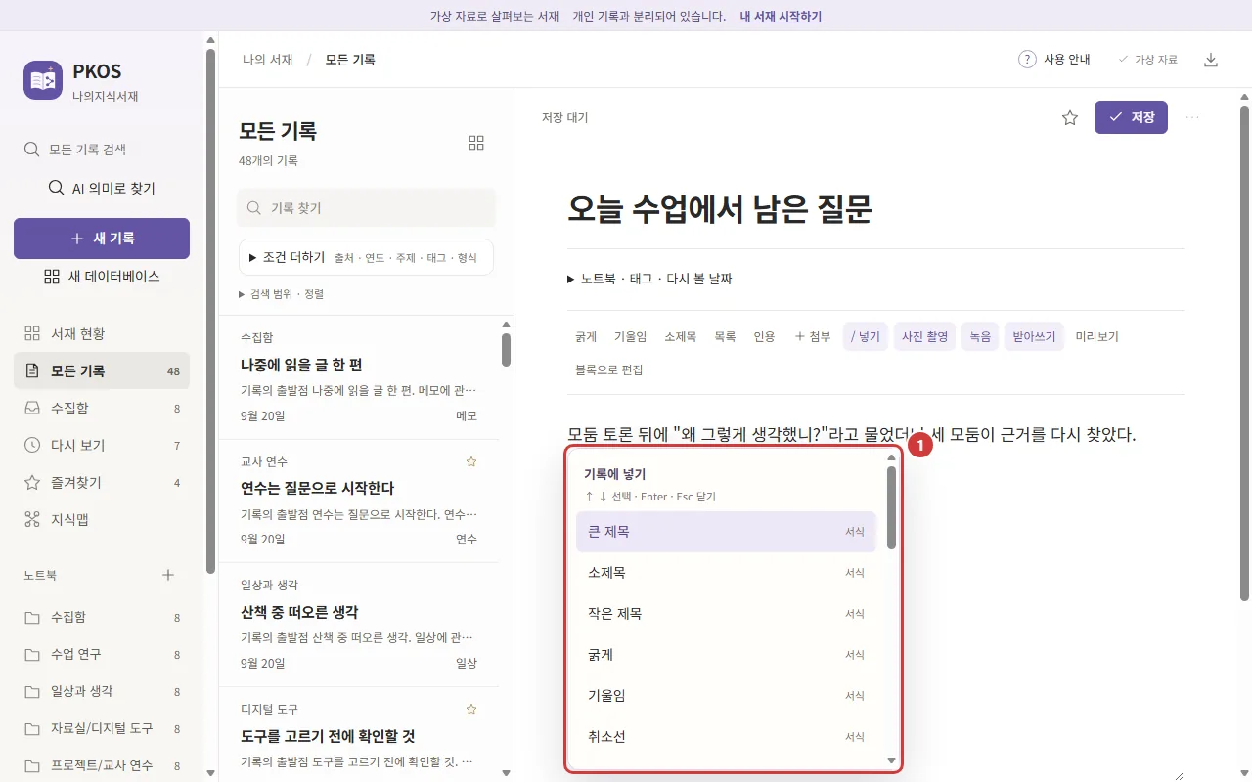Screen dimensions: 1252x782
Task: Click 목록 in editor toolbar
Action: (725, 336)
